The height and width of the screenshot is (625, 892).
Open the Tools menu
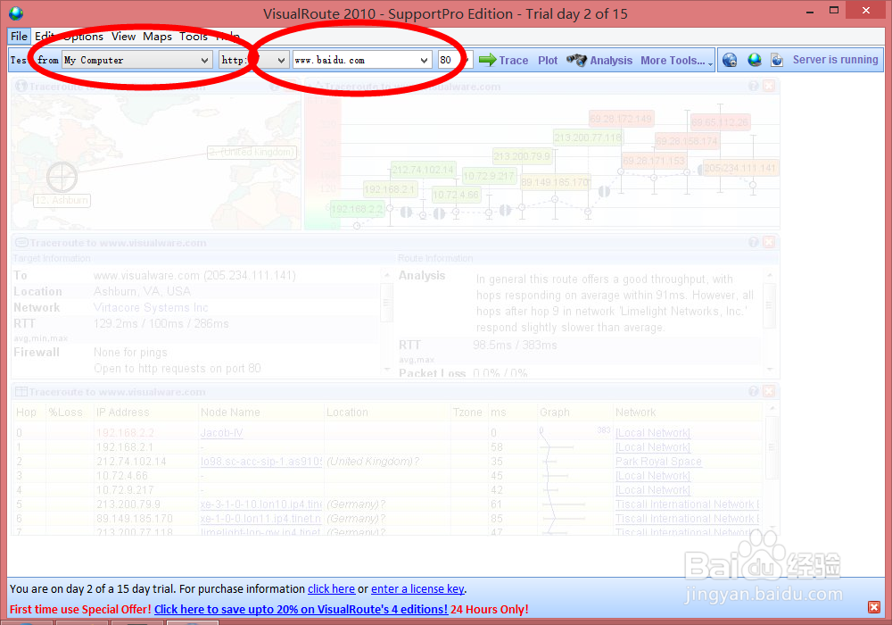point(194,37)
